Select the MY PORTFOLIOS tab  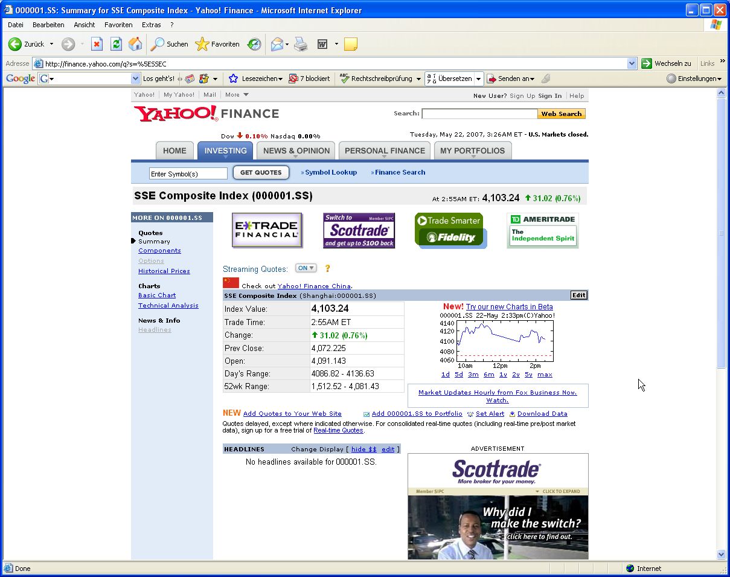[473, 150]
